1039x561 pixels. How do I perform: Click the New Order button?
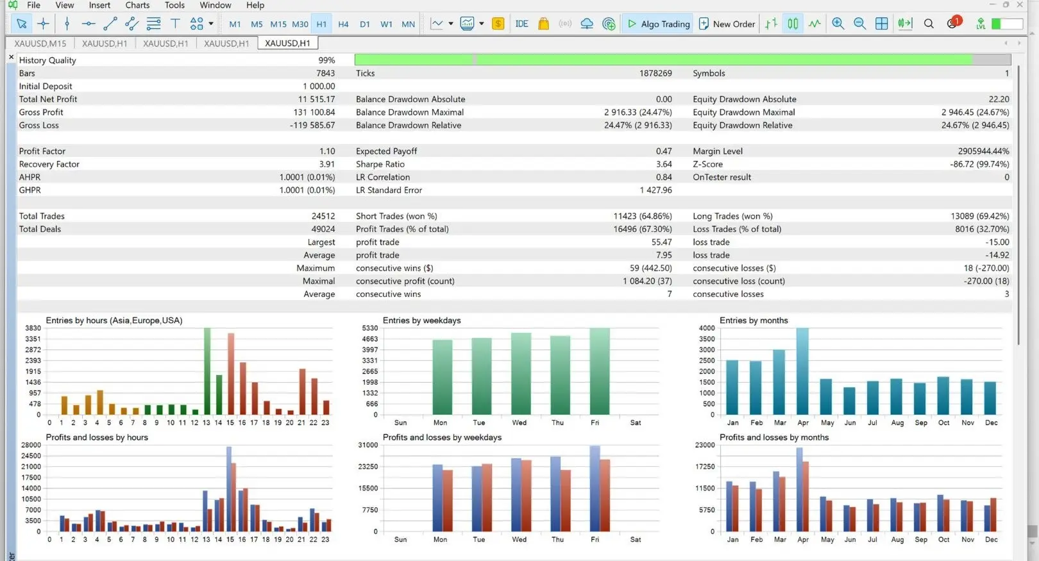point(727,24)
